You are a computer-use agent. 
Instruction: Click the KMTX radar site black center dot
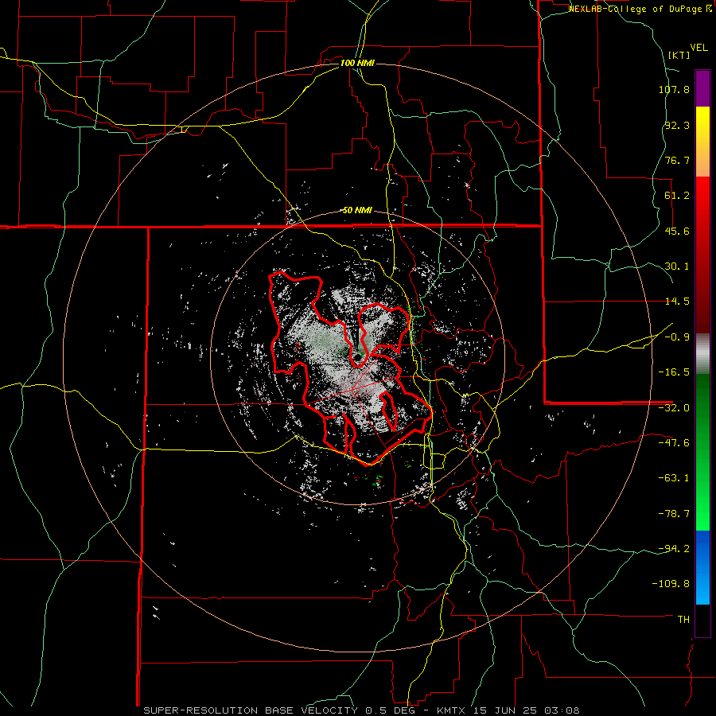357,356
